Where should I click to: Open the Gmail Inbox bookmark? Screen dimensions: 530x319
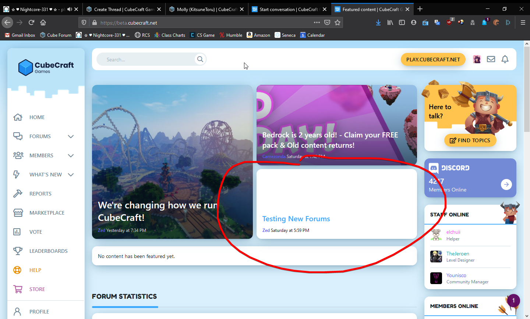click(20, 35)
